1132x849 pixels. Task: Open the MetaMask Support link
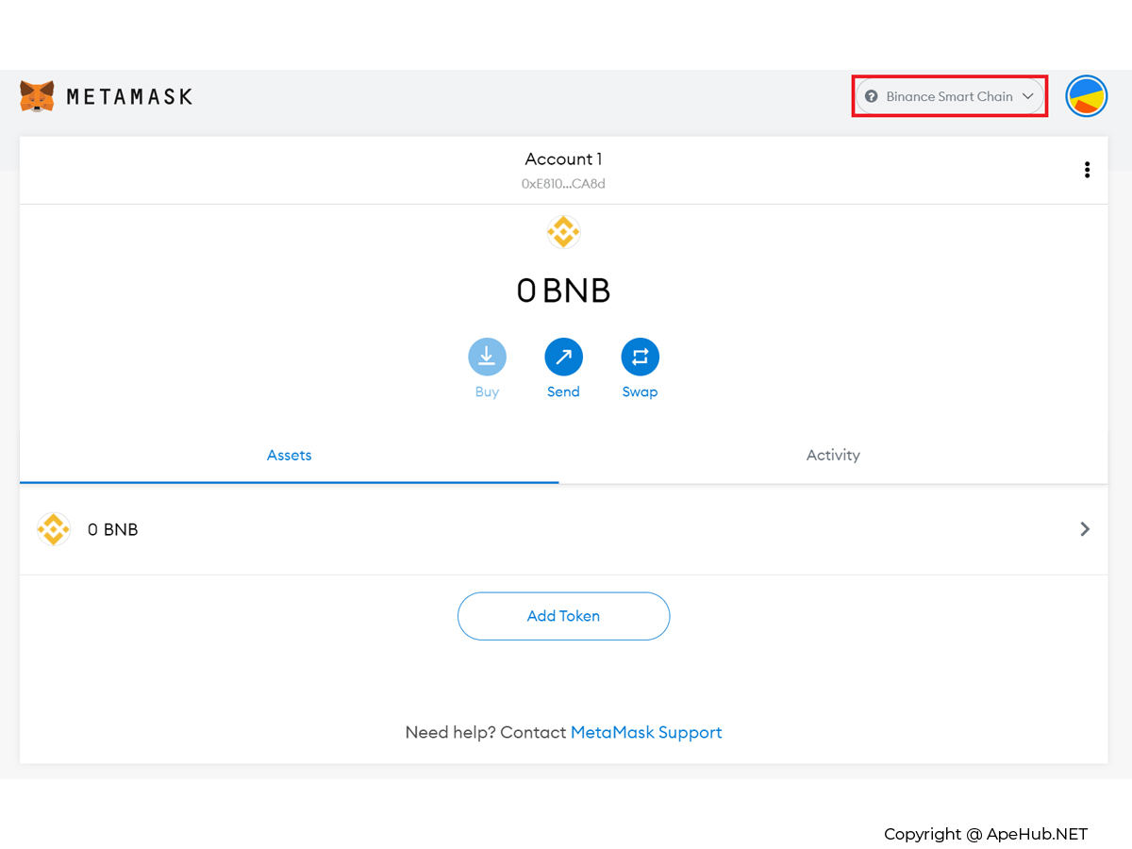click(x=646, y=732)
